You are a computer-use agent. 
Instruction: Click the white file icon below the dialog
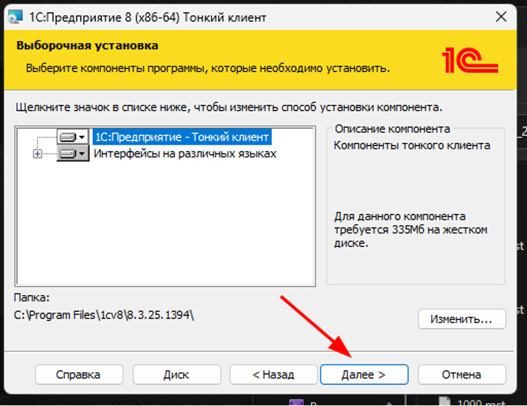(x=445, y=403)
